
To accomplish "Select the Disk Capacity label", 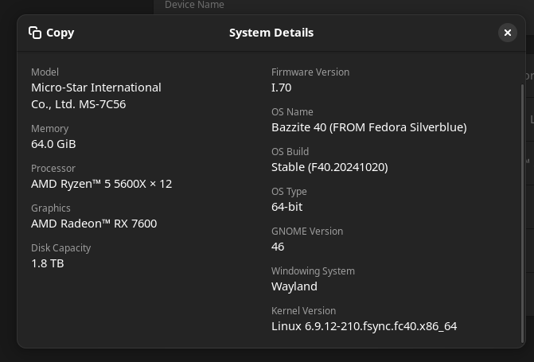I will coord(61,248).
